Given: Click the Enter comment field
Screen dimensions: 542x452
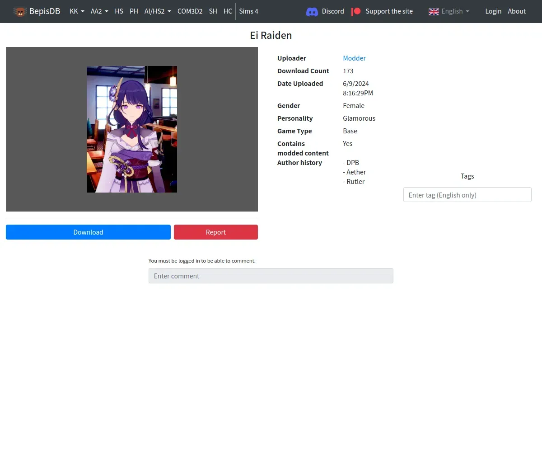Looking at the screenshot, I should (x=271, y=276).
